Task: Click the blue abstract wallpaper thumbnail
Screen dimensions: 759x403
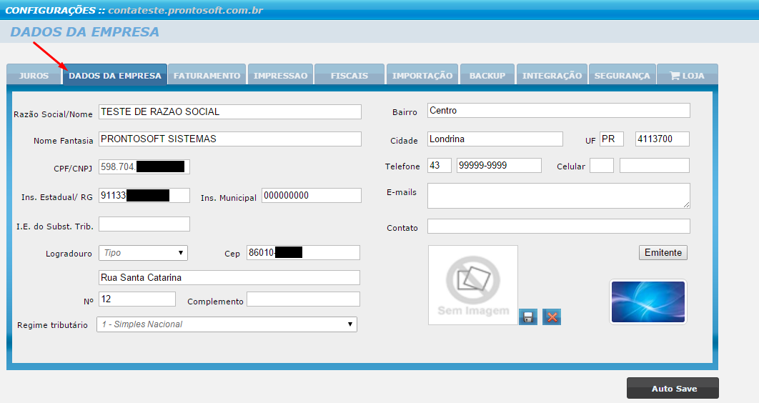Action: pyautogui.click(x=648, y=302)
